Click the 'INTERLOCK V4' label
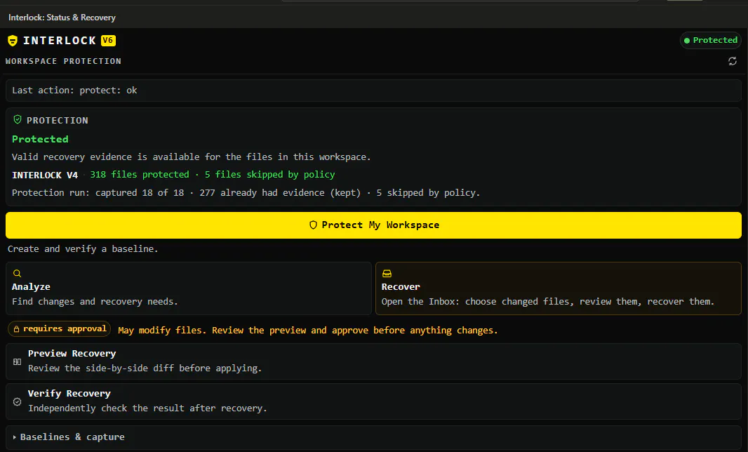748x452 pixels. [x=45, y=175]
